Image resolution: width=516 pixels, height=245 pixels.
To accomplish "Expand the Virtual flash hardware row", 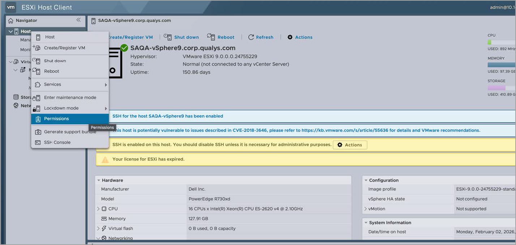I will [98, 228].
